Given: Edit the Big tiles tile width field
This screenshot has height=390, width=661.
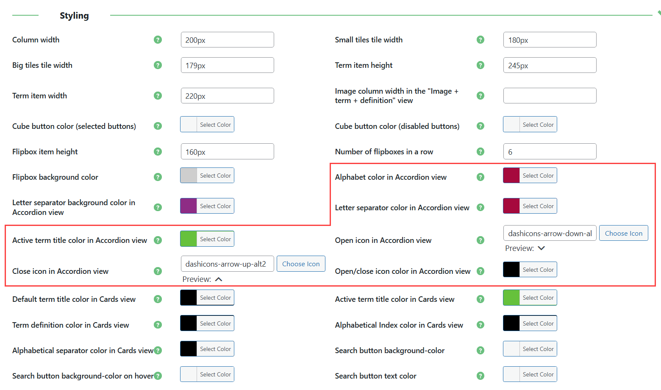Looking at the screenshot, I should point(227,65).
